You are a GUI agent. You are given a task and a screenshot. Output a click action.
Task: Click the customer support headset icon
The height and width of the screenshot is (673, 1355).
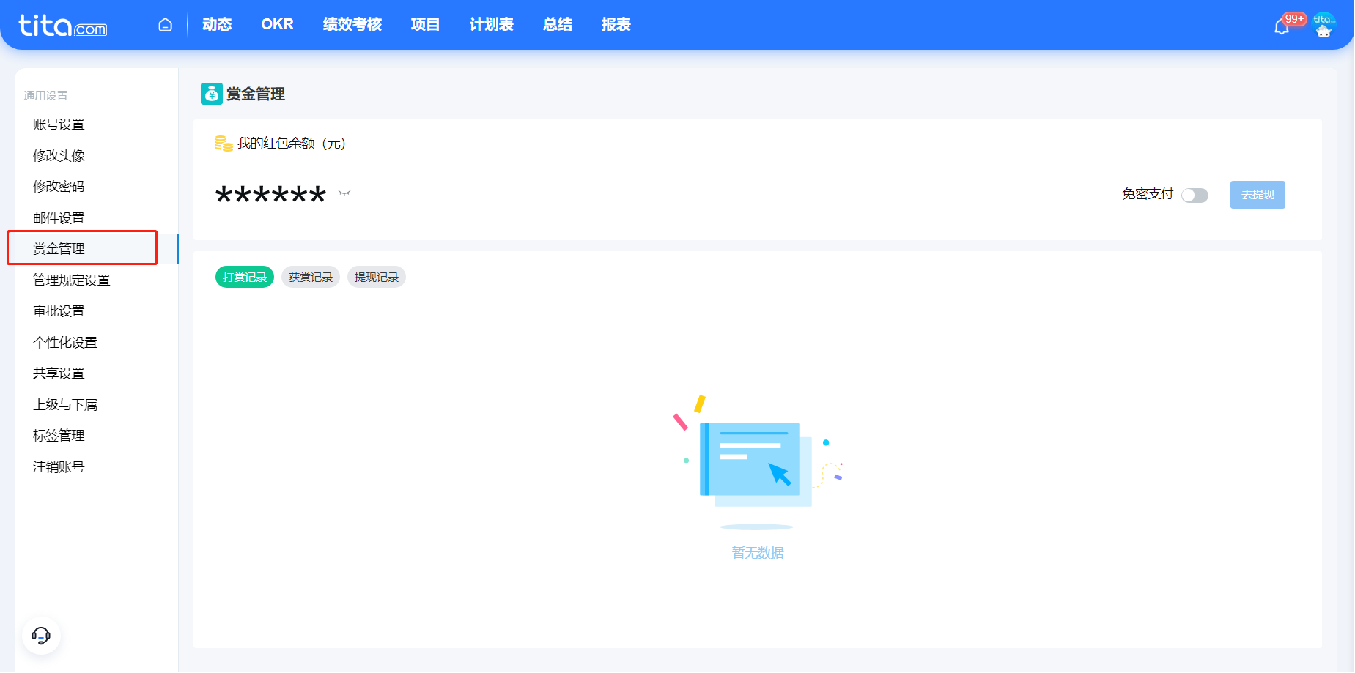coord(41,635)
